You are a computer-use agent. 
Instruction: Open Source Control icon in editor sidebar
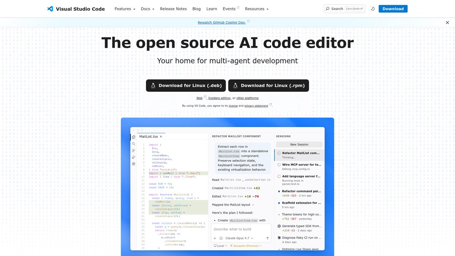click(133, 151)
